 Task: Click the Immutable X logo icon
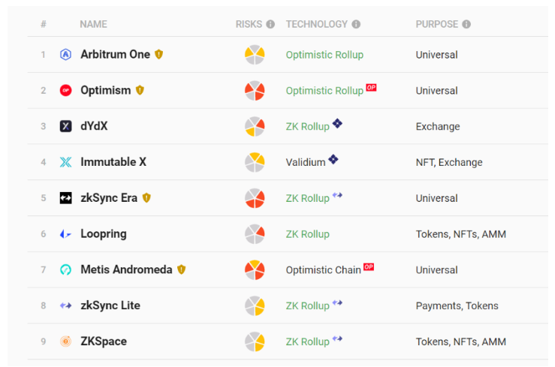65,162
